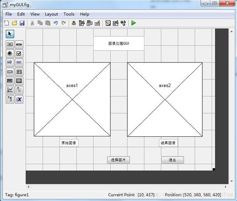The image size is (237, 201).
Task: Pick the ActiveX Control component tool
Action: click(x=19, y=99)
